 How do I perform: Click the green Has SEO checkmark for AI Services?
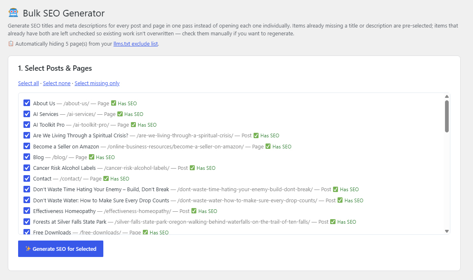(x=120, y=114)
